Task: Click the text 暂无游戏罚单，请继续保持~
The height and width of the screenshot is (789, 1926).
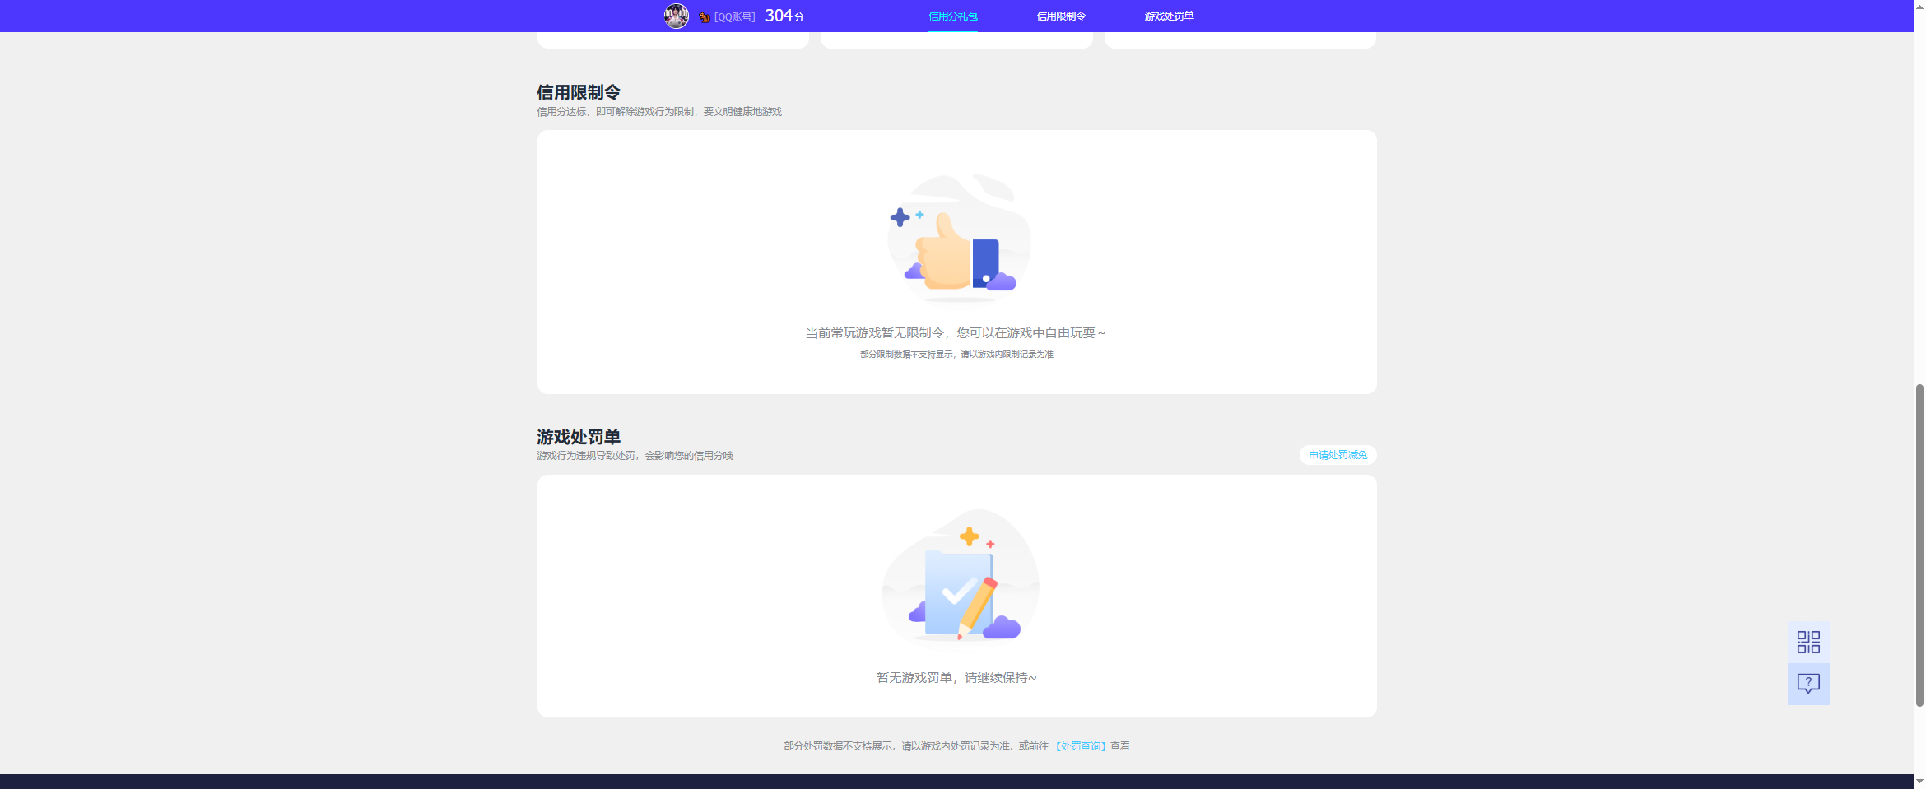Action: click(x=956, y=678)
